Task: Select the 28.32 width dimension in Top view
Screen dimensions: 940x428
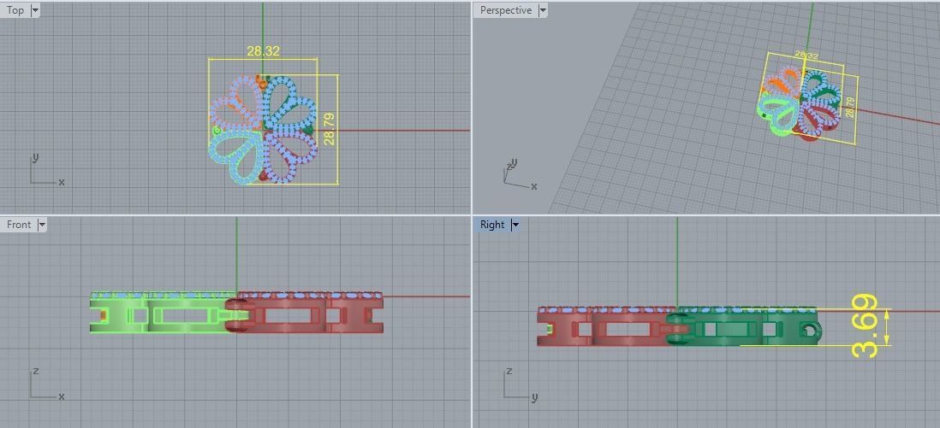Action: coord(263,51)
